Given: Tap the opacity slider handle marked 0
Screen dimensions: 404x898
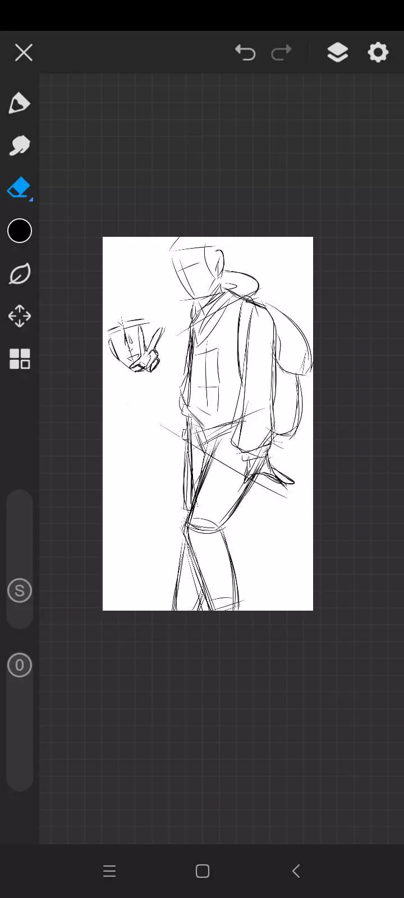Looking at the screenshot, I should coord(20,665).
